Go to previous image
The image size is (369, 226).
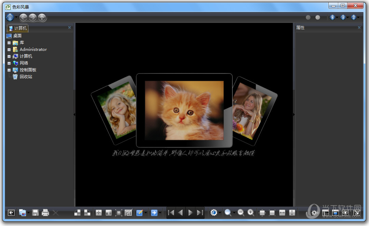(x=180, y=213)
